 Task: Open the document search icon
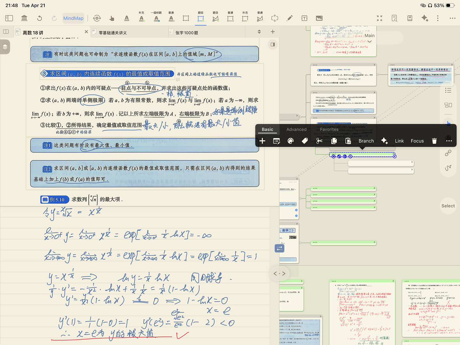point(395,18)
